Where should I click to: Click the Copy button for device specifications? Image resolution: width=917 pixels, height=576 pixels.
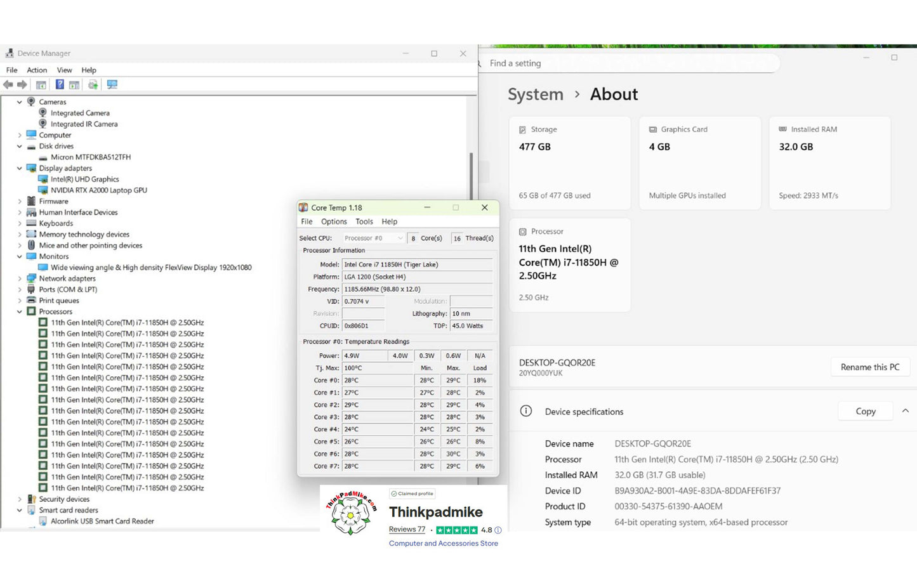tap(865, 411)
